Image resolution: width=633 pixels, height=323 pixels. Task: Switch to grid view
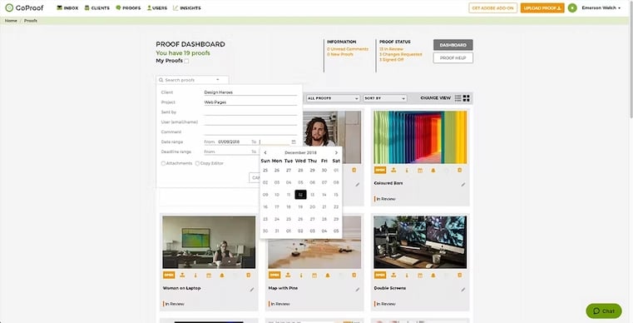[467, 98]
